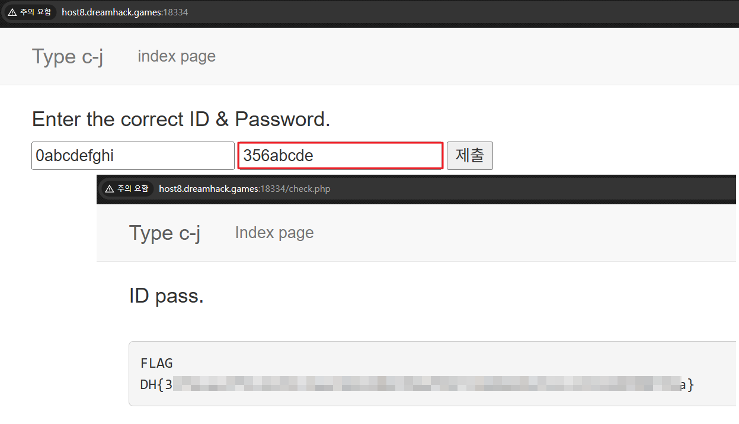739x424 pixels.
Task: Click empty address bar space right of check.php
Action: click(533, 189)
